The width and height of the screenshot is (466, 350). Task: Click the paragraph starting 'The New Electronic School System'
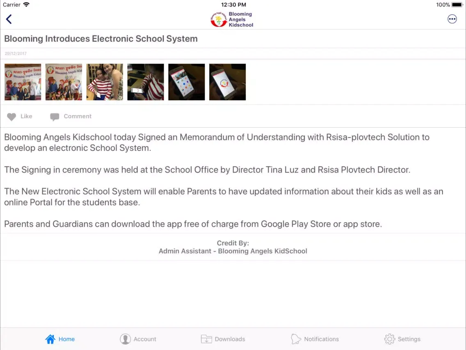pyautogui.click(x=224, y=197)
